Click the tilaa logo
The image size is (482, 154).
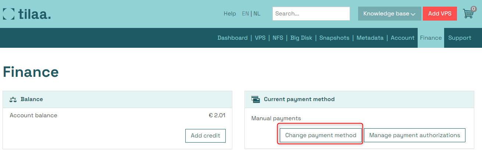(x=26, y=14)
